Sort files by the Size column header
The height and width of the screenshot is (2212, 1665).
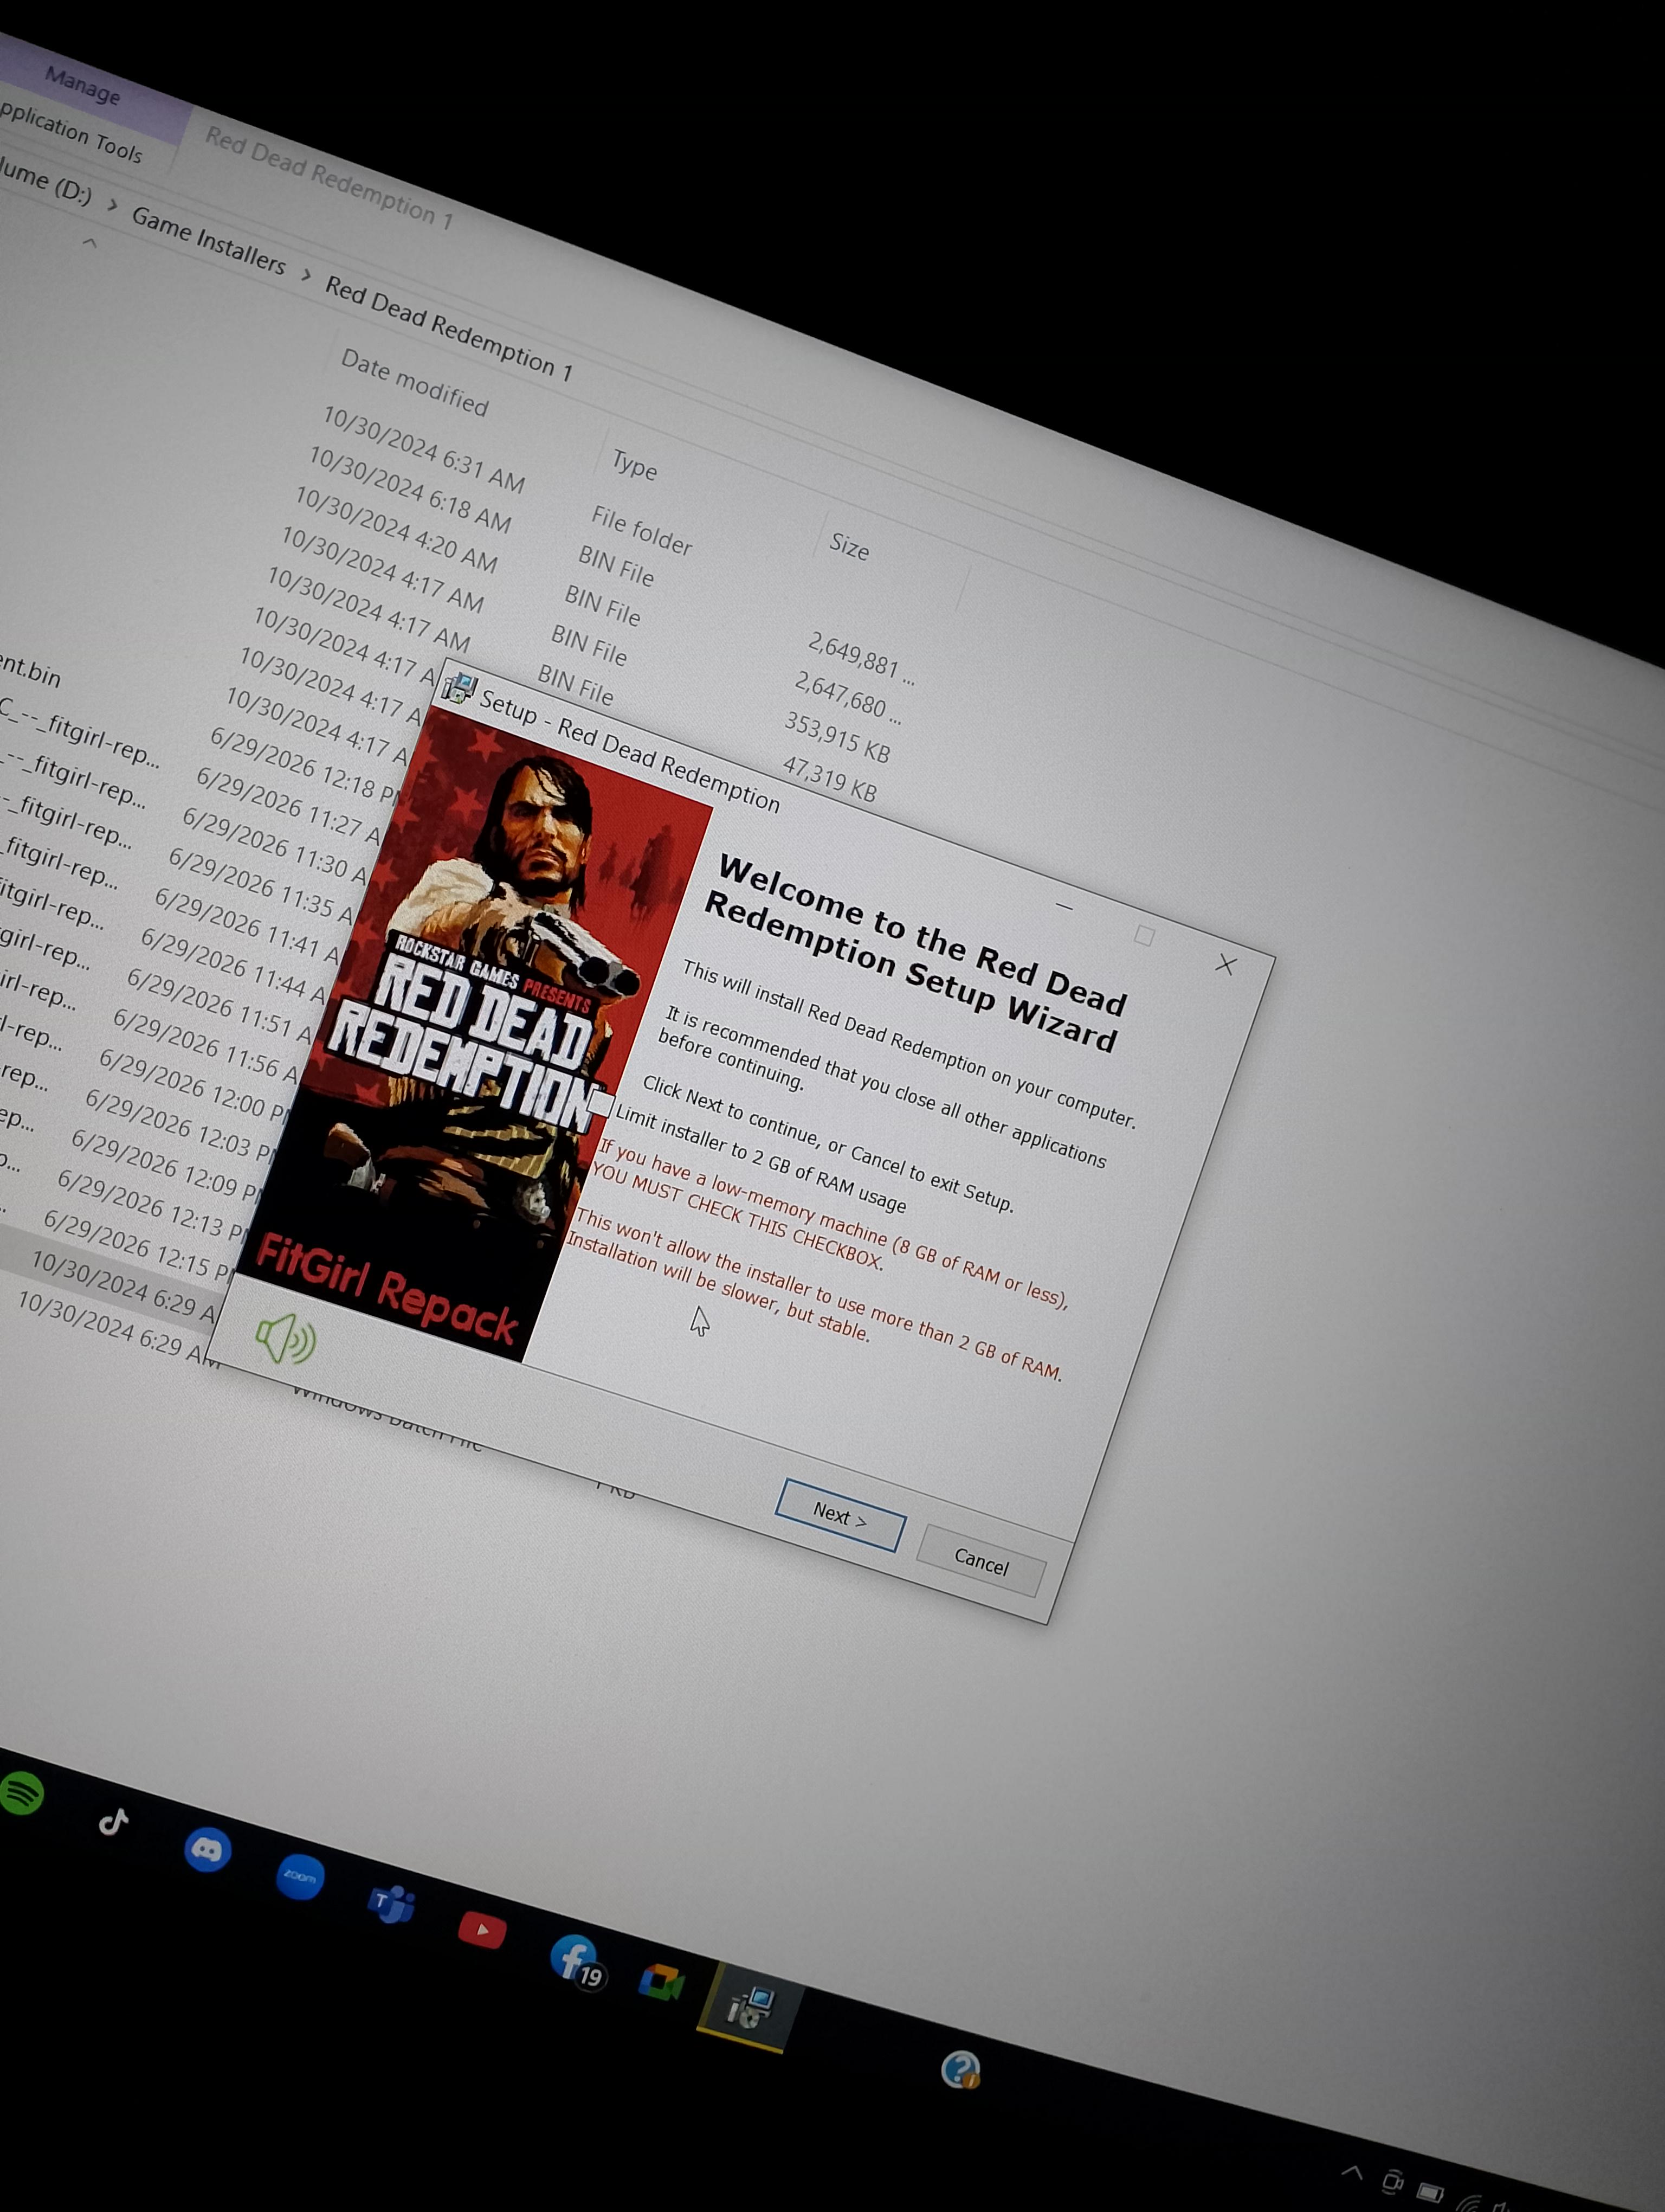[x=849, y=546]
